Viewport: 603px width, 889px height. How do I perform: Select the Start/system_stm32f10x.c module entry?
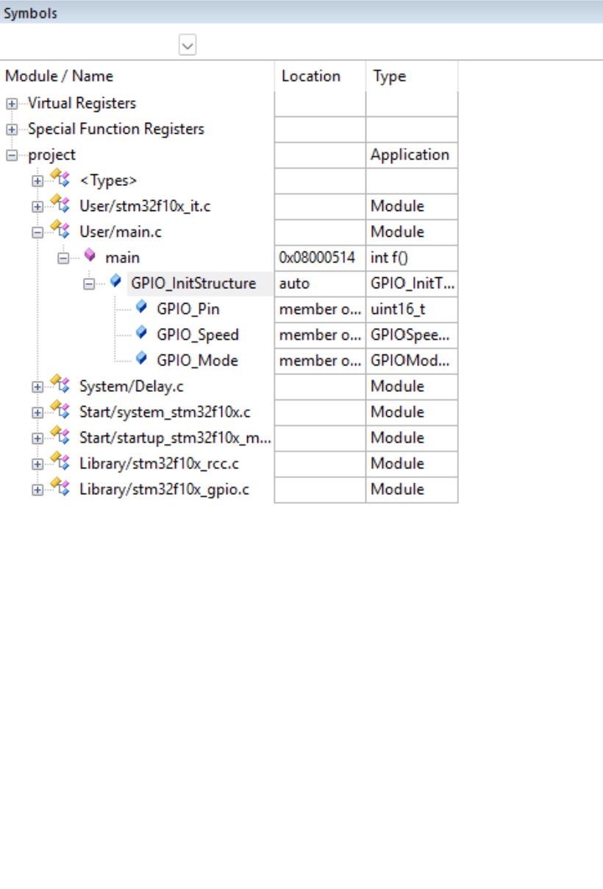(x=165, y=412)
